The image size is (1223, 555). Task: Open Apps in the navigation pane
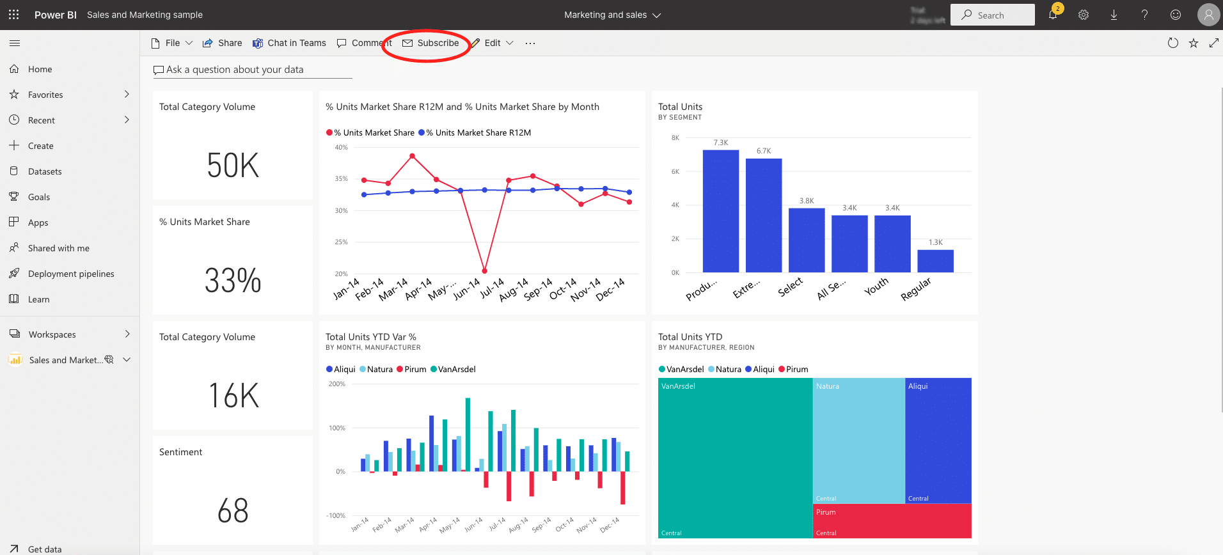(38, 223)
